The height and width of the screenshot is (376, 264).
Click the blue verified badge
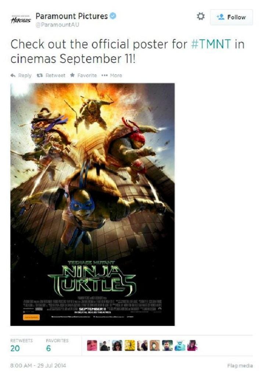click(113, 16)
